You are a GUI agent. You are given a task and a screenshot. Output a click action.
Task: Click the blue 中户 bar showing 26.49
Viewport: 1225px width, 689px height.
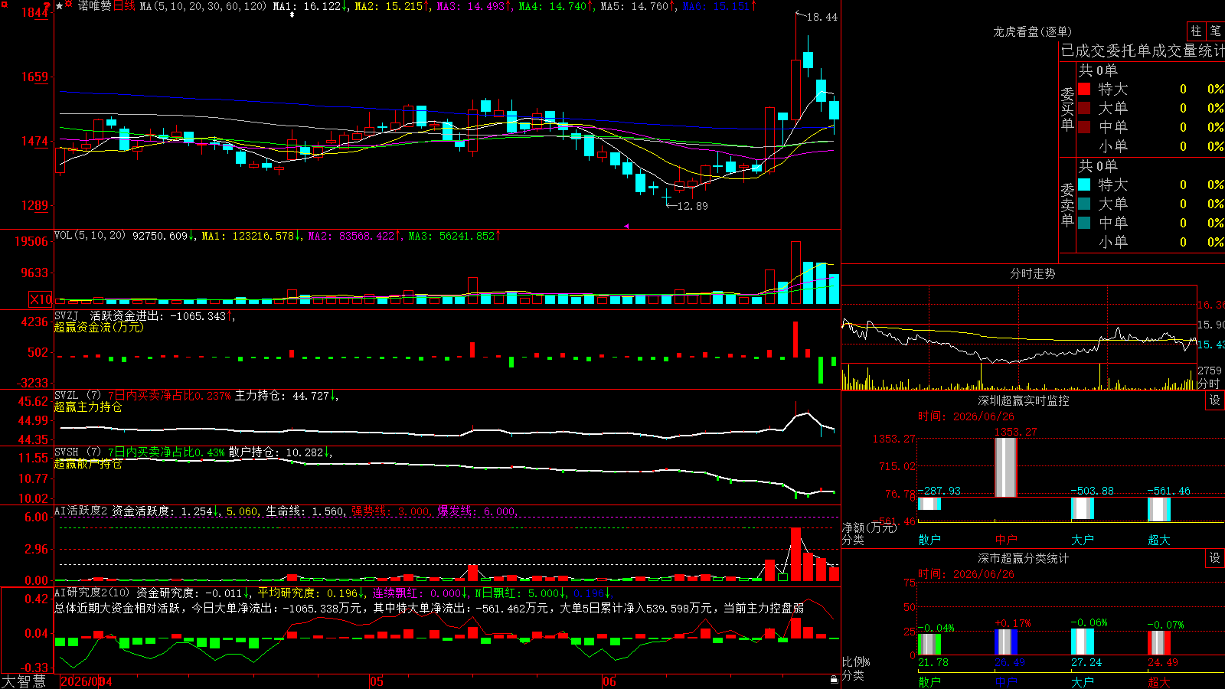[x=1006, y=642]
